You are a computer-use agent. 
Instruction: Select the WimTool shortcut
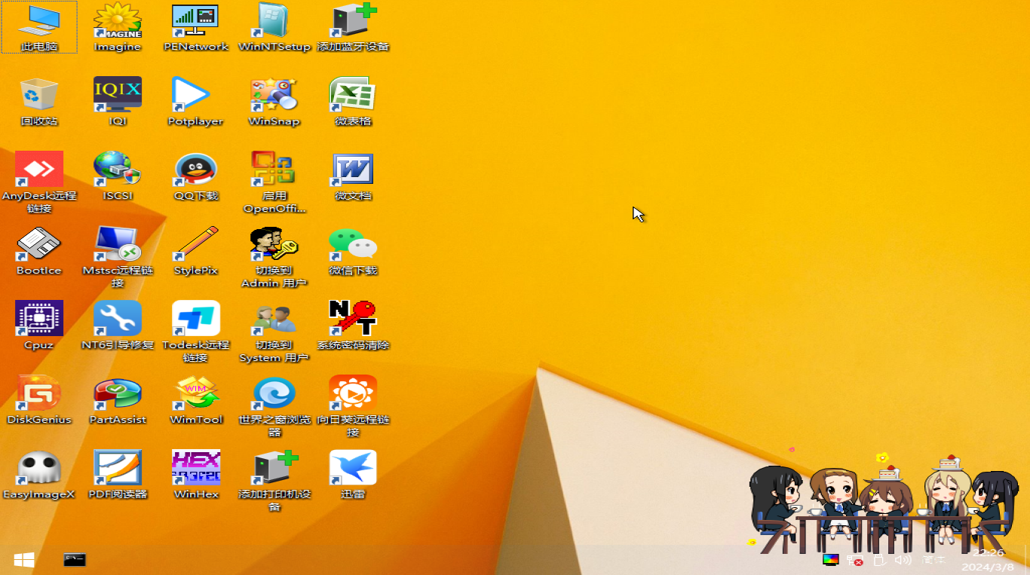196,400
